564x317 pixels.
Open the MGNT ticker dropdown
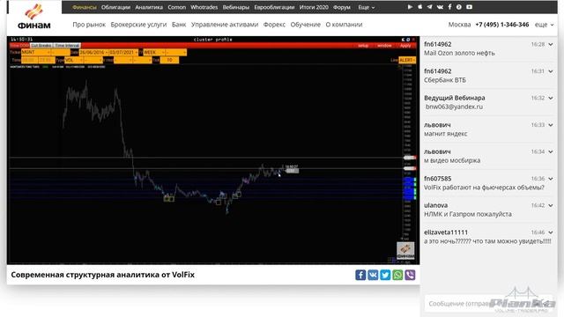(35, 53)
